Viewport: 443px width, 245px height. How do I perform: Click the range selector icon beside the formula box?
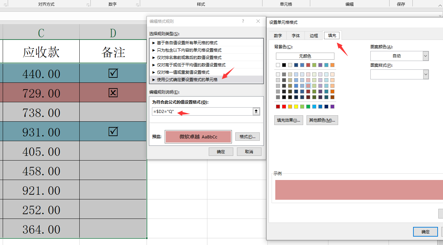click(x=256, y=112)
